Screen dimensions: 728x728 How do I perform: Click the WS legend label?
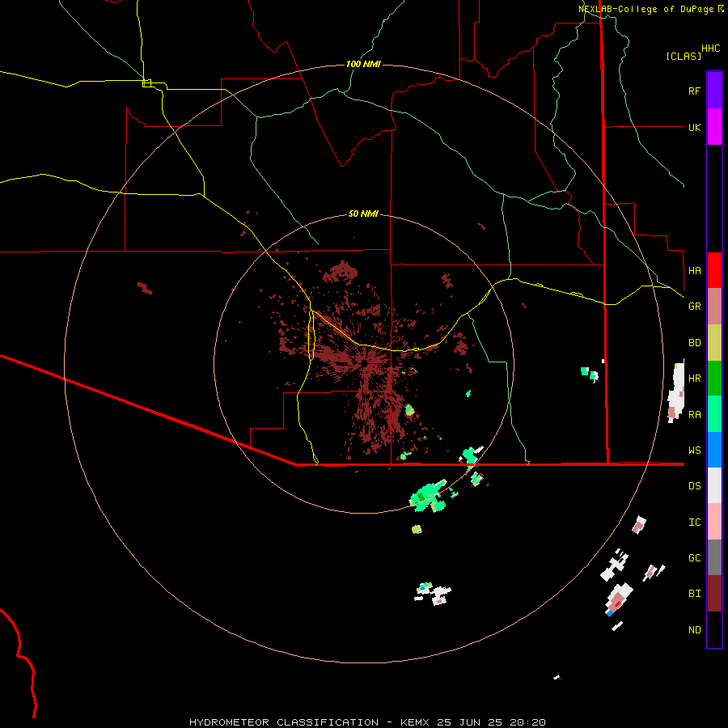pyautogui.click(x=695, y=451)
